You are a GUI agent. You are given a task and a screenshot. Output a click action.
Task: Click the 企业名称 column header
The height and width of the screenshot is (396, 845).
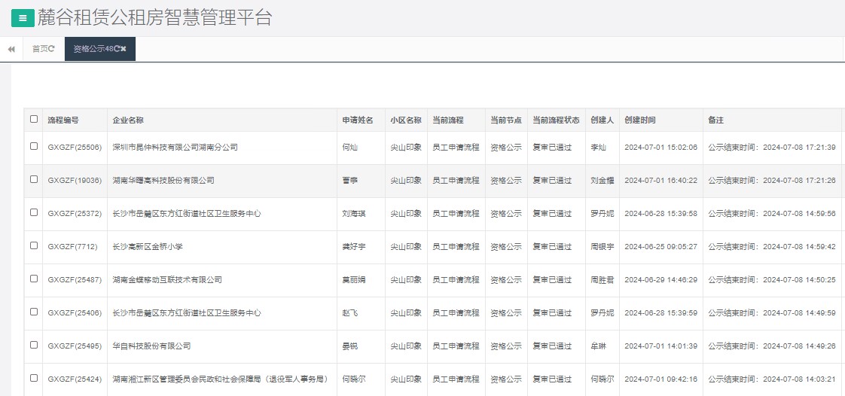click(x=128, y=120)
